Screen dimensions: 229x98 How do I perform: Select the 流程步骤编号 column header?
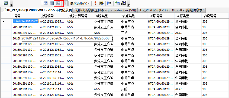click(x=79, y=16)
